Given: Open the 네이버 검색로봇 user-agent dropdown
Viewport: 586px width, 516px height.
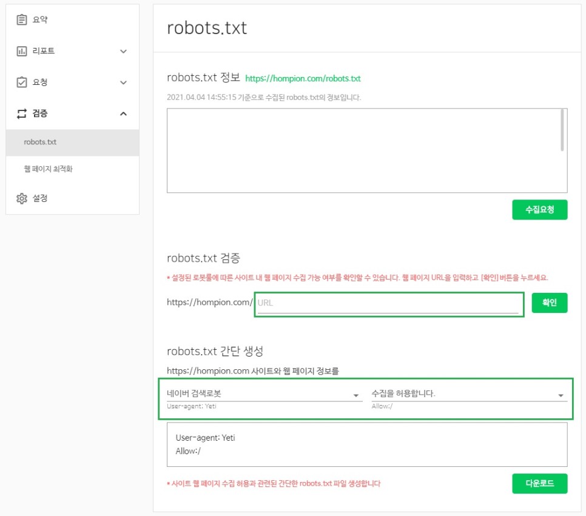Looking at the screenshot, I should point(264,394).
